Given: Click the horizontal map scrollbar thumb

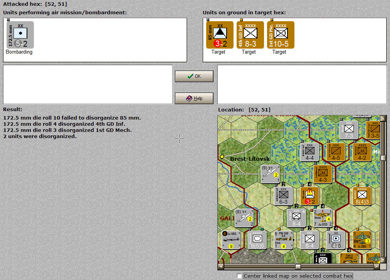Looking at the screenshot, I should coord(298,267).
